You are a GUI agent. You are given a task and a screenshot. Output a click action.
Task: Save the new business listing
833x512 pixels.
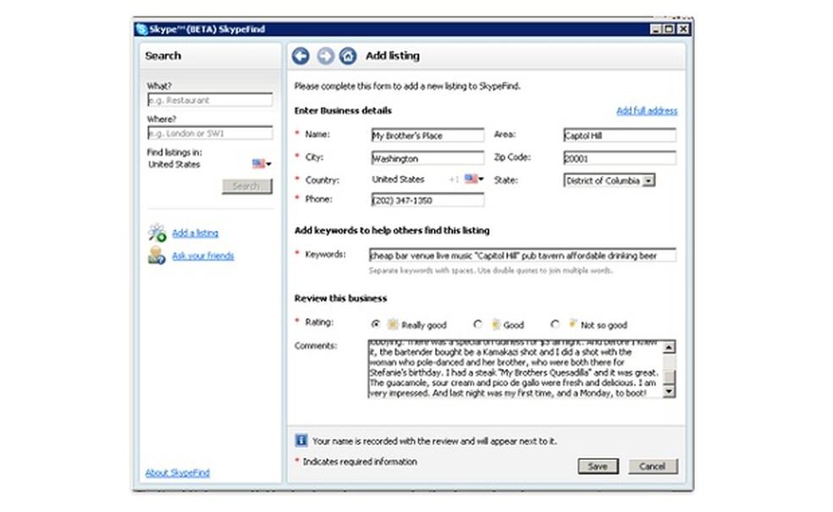click(598, 465)
